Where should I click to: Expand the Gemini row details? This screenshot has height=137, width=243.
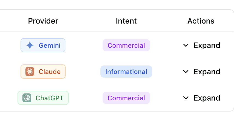(207, 45)
